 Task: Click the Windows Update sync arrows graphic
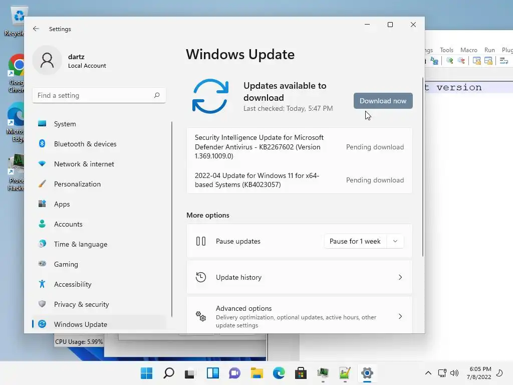pos(210,96)
